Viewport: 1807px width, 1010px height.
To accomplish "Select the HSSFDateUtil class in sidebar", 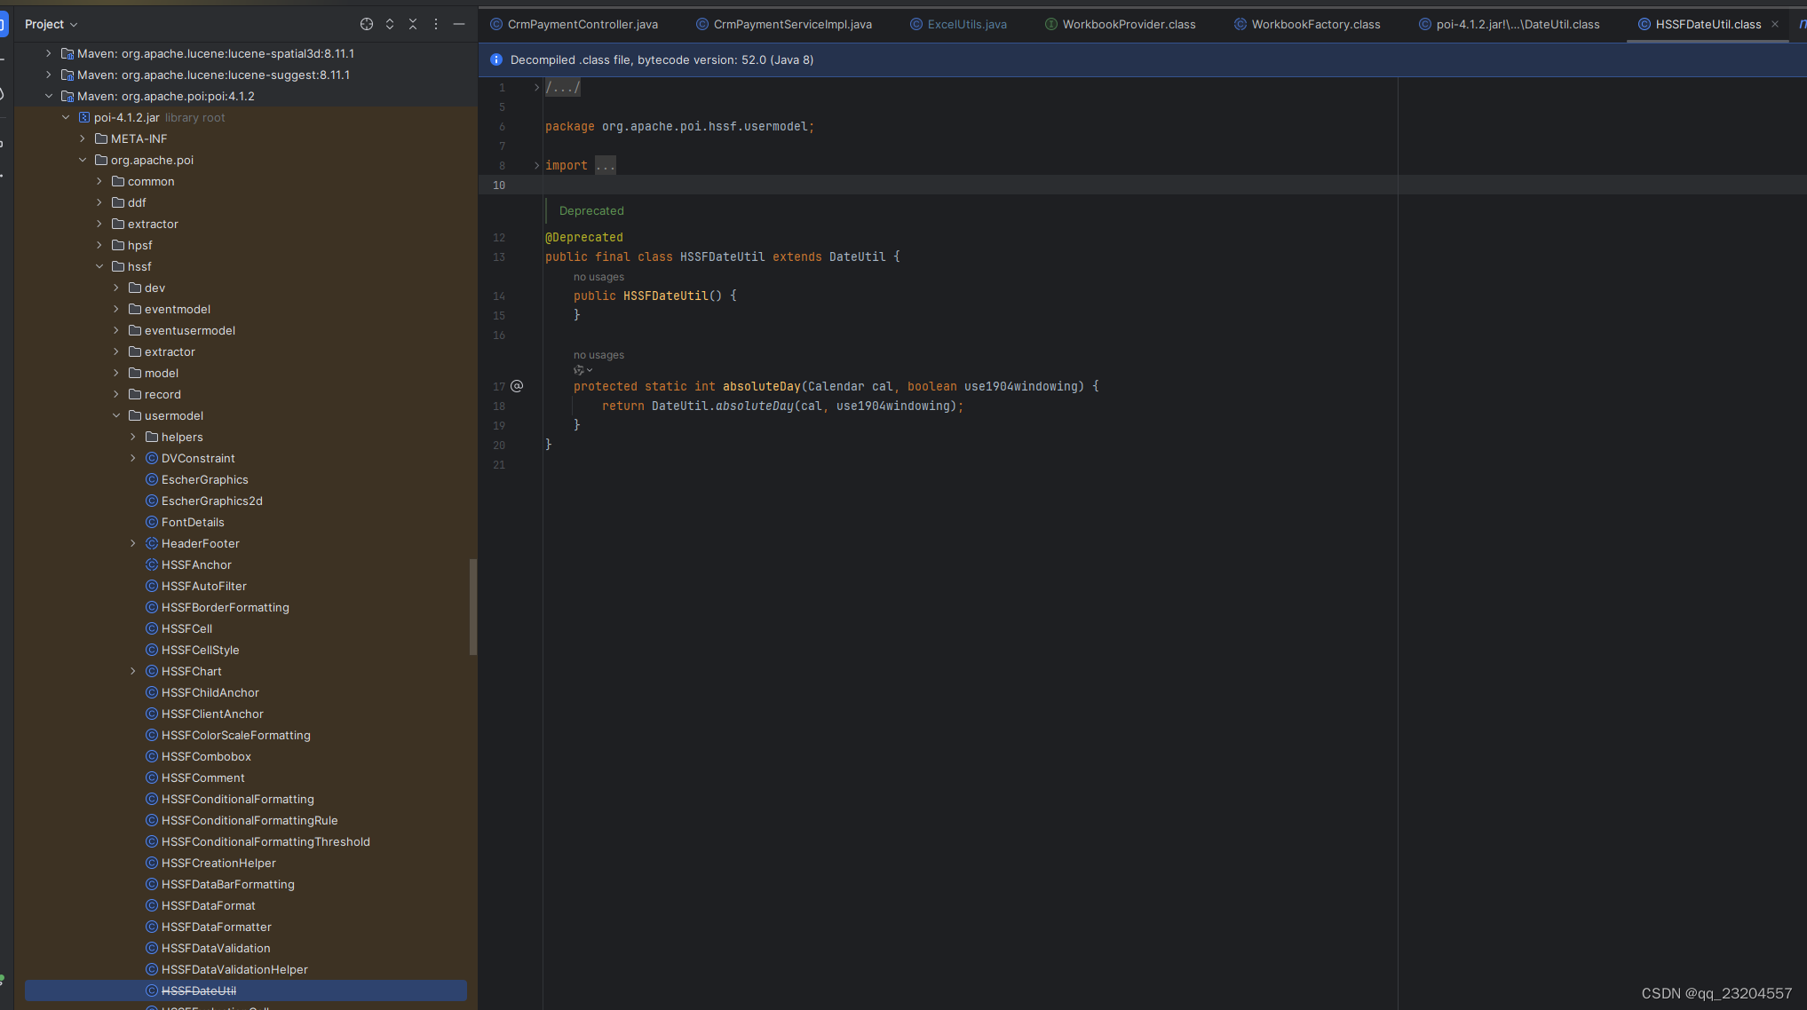I will pos(199,990).
